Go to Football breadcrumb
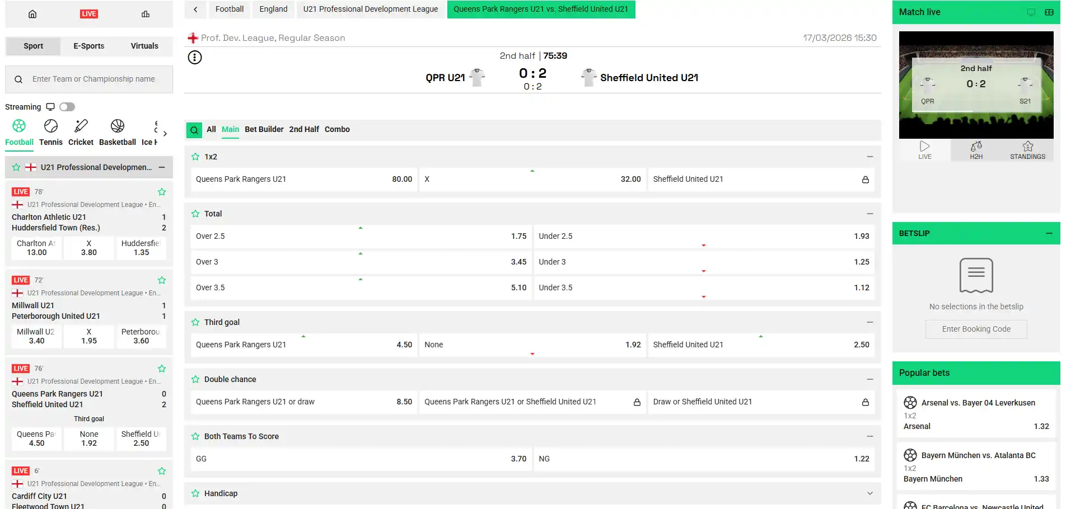 click(230, 9)
